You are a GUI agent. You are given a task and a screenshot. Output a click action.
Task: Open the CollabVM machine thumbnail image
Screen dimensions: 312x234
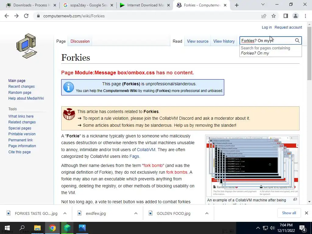252,166
